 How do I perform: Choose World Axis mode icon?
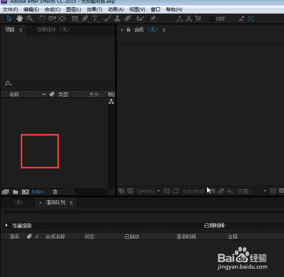pyautogui.click(x=189, y=19)
